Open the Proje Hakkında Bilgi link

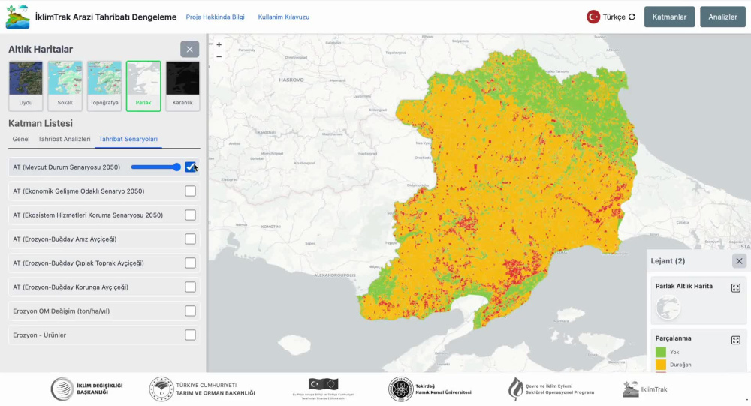(x=215, y=17)
